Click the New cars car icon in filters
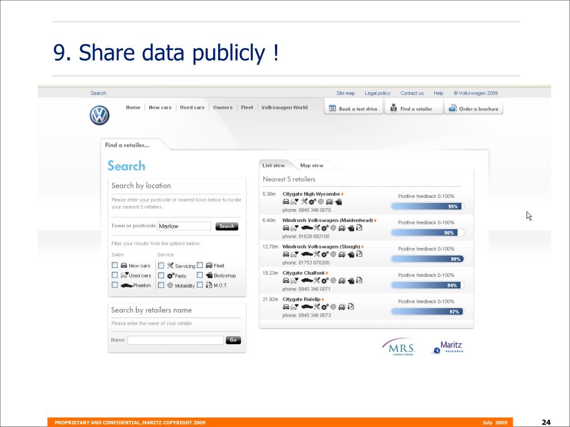Viewport: 570px width, 427px height. coord(124,265)
